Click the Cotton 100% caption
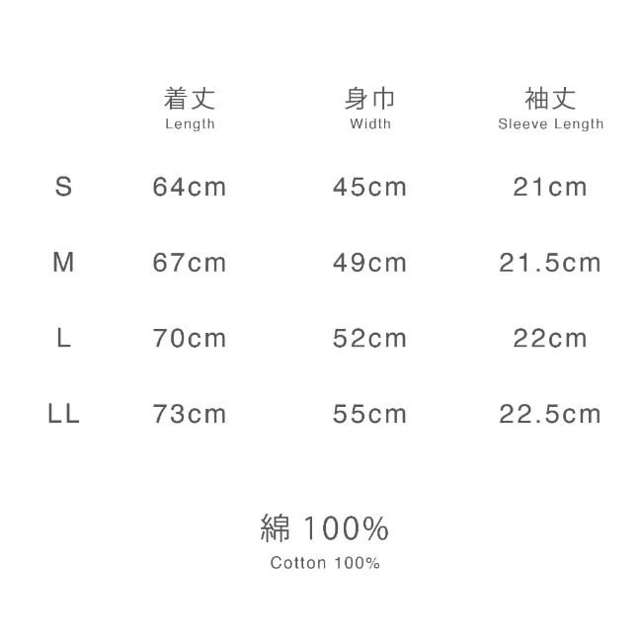 pos(325,564)
